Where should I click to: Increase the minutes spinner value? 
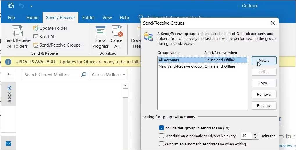(x=255, y=134)
